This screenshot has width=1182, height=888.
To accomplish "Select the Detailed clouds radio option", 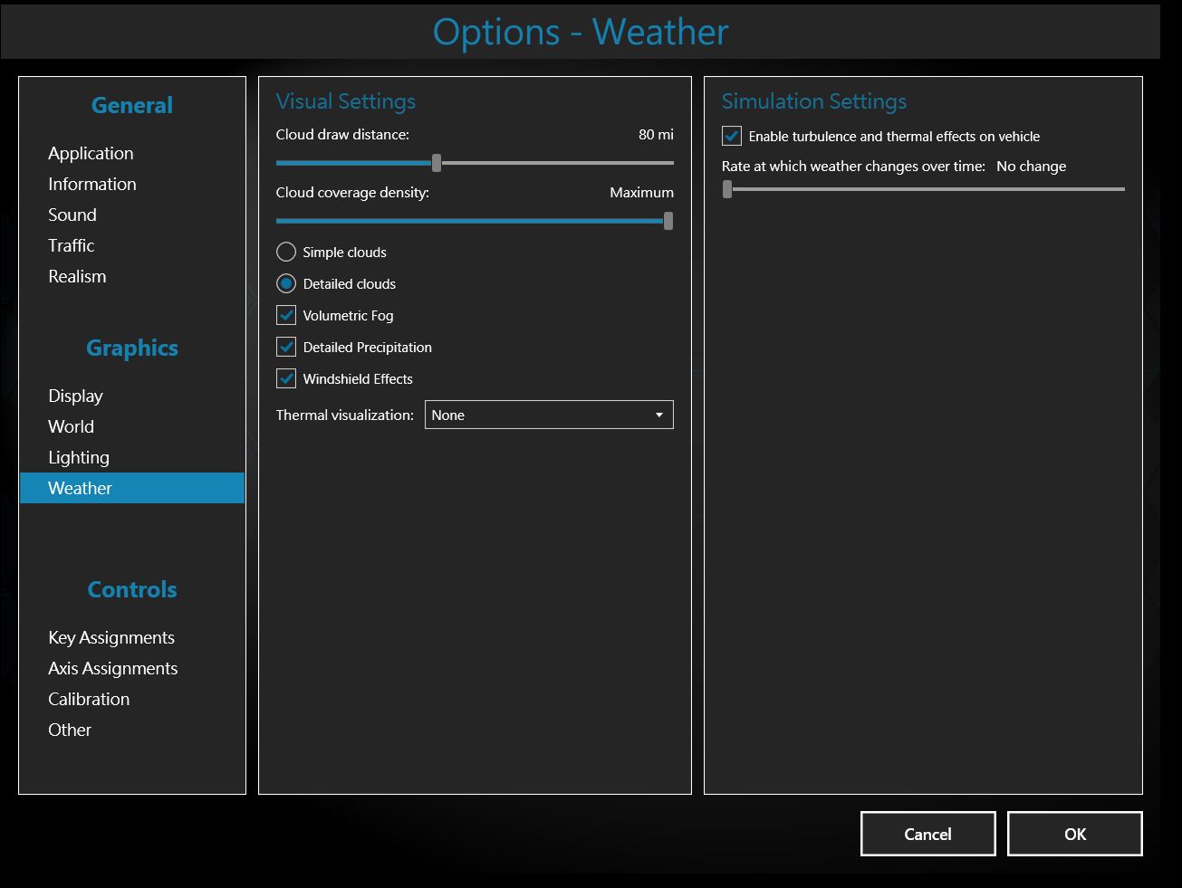I will (x=286, y=283).
